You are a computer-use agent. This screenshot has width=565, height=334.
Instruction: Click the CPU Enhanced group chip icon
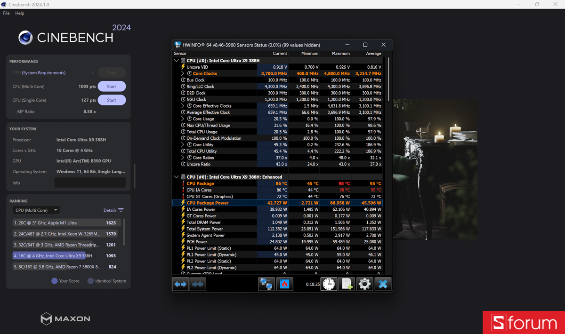coord(183,177)
